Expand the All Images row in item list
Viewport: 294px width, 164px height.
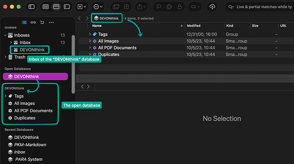[90, 41]
